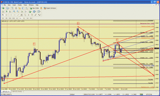Open the Indicators list dropdown
The height and width of the screenshot is (96, 160).
point(30,11)
